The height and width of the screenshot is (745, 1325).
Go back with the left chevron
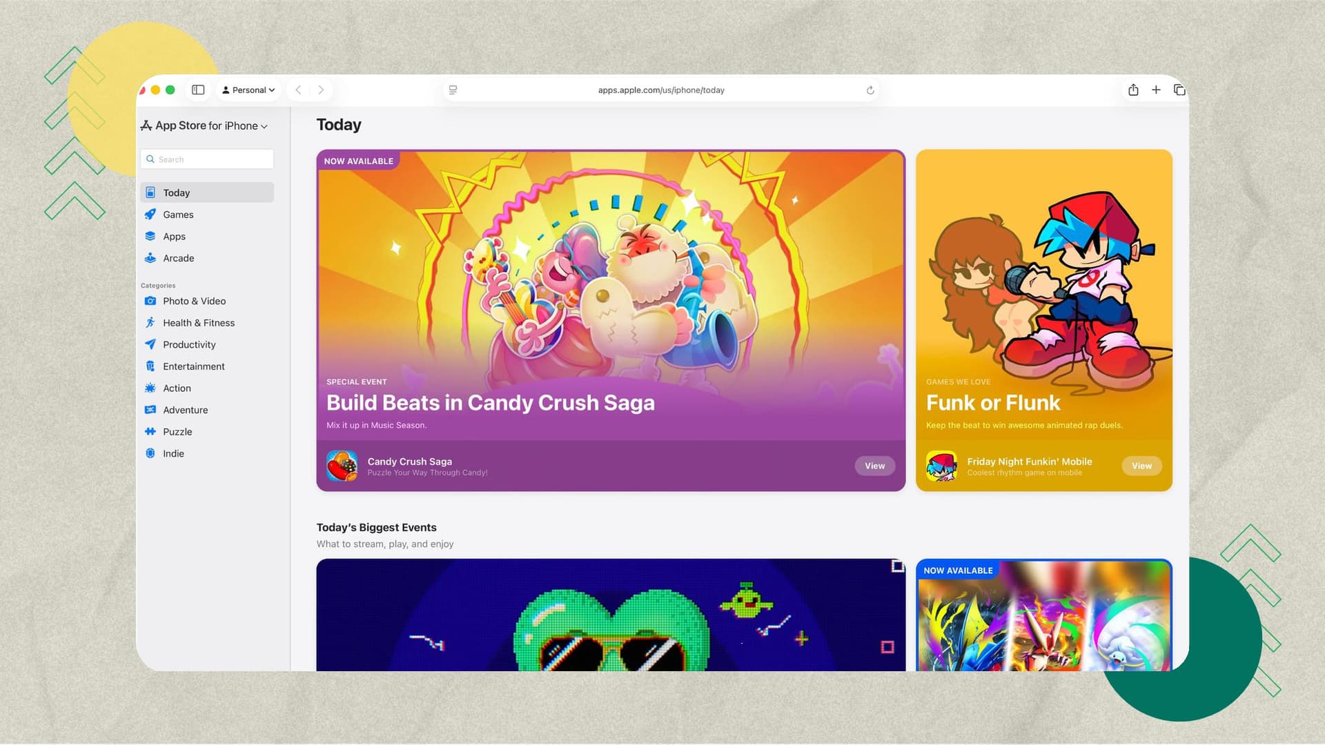[x=298, y=90]
